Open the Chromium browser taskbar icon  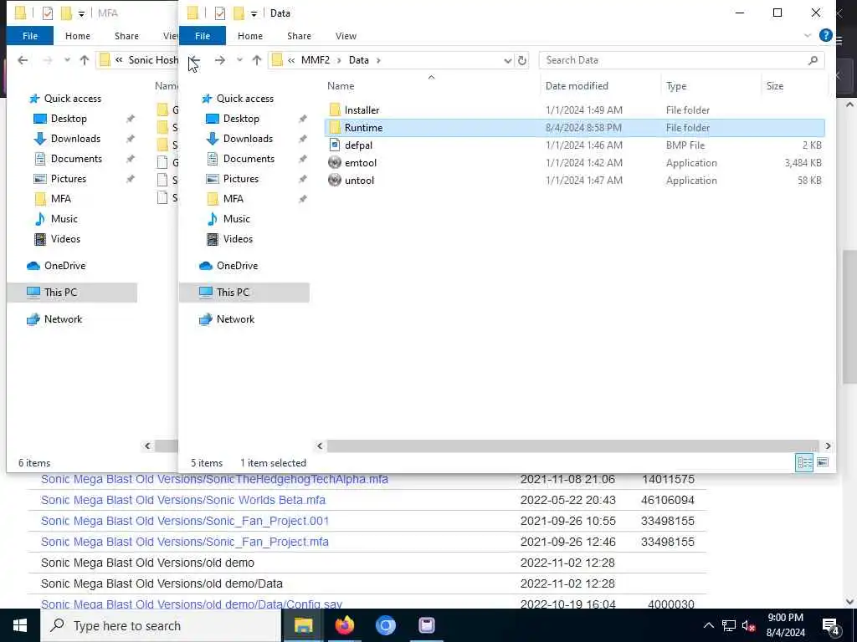(385, 625)
